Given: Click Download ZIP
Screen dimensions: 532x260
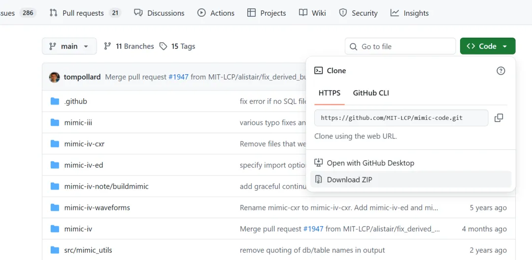Looking at the screenshot, I should coord(349,179).
